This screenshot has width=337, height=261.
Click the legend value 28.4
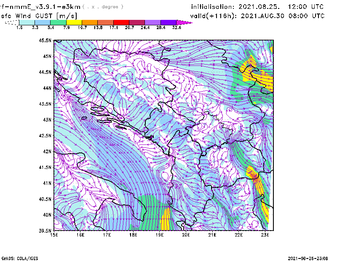tap(161, 27)
